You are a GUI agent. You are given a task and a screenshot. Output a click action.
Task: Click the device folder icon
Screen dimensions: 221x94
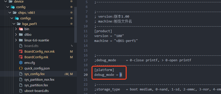pos(11,1)
